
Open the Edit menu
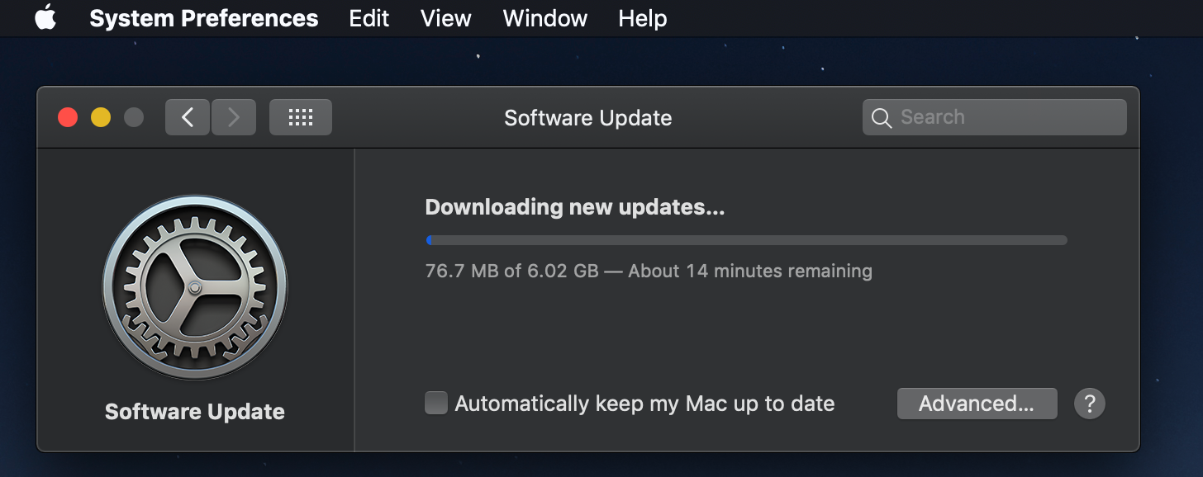(369, 18)
